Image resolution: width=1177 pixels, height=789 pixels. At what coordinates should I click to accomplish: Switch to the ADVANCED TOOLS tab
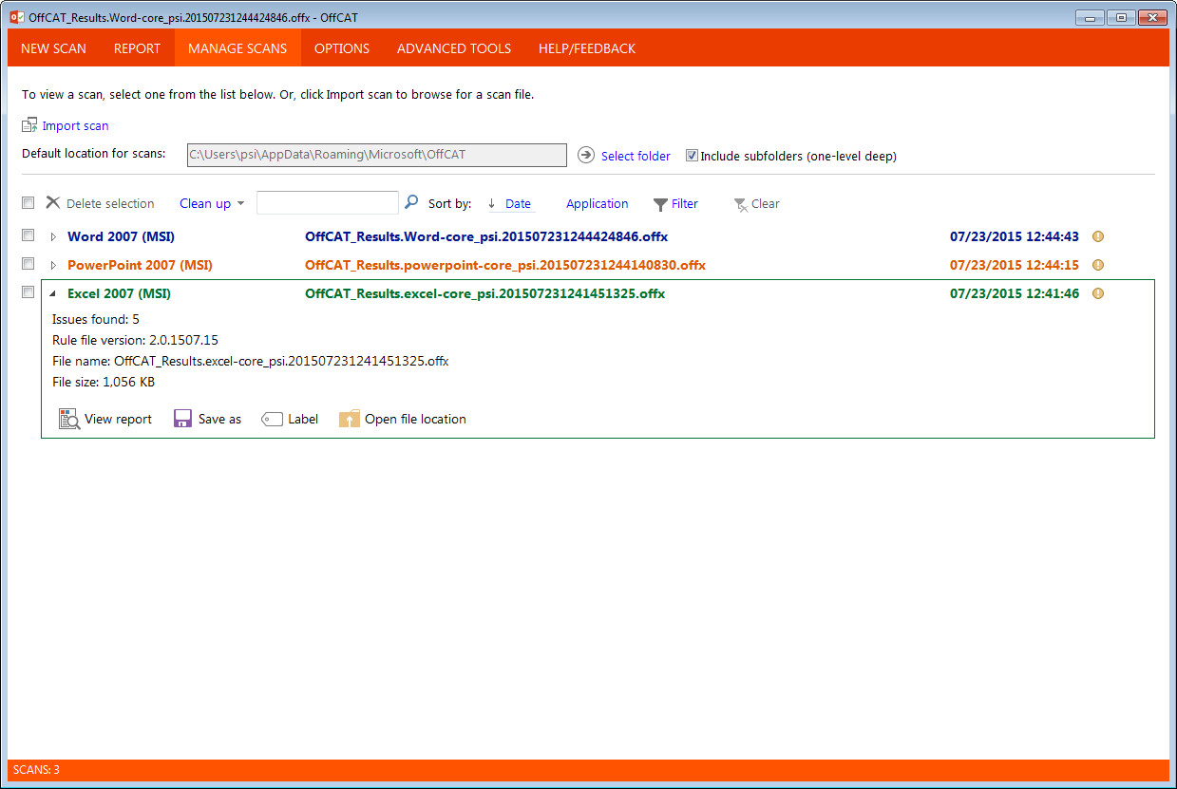tap(453, 47)
